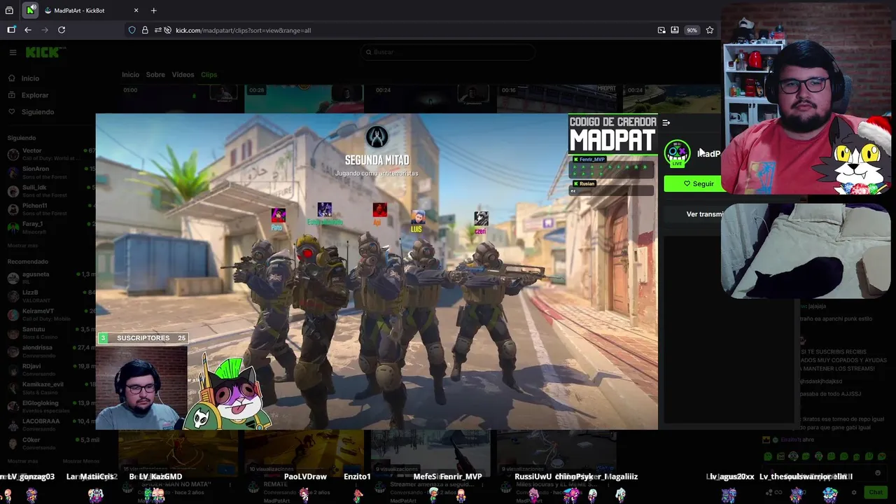Expand Siguiendo list with Mostrar más

click(22, 246)
